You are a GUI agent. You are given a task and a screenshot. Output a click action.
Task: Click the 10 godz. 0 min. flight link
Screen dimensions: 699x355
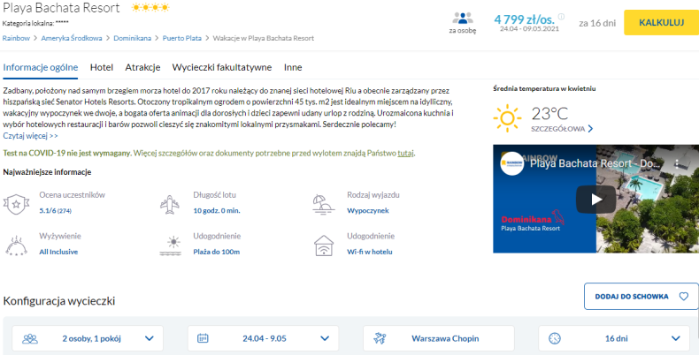tap(217, 211)
